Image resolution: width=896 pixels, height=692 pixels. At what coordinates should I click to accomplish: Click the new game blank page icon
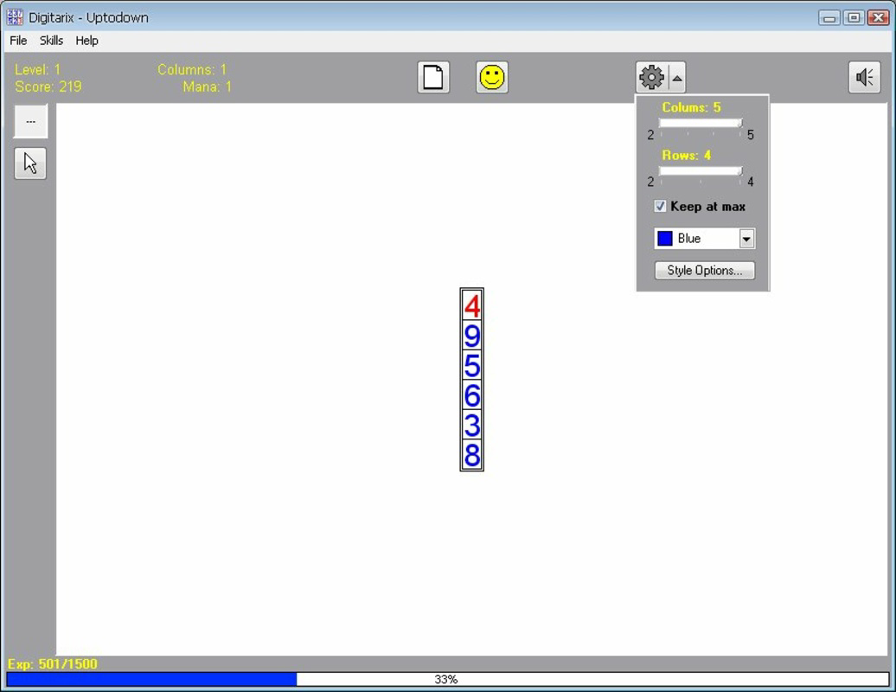pyautogui.click(x=433, y=77)
